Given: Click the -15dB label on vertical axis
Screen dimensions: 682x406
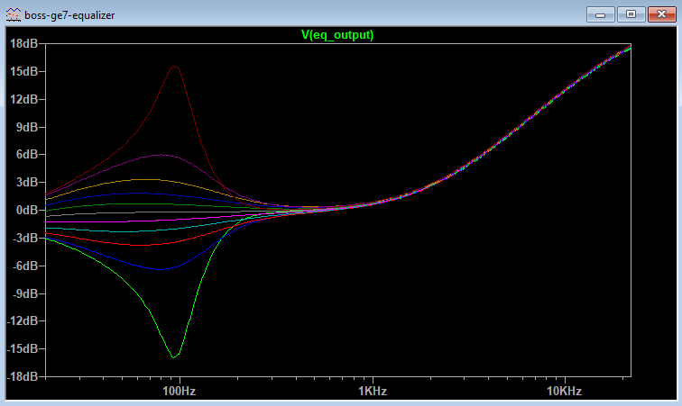Looking at the screenshot, I should (x=23, y=348).
